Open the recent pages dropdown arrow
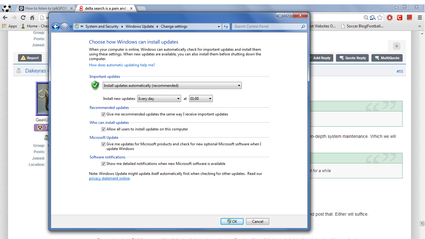Viewport: 425px width, 239px height. 71,27
